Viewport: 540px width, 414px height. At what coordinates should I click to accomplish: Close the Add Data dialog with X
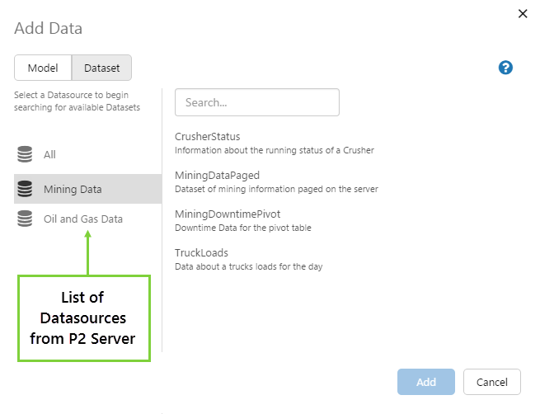coord(522,13)
